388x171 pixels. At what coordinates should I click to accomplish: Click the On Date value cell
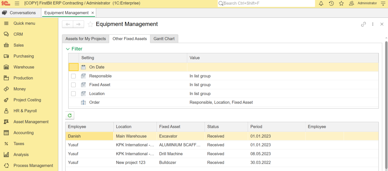(283, 67)
